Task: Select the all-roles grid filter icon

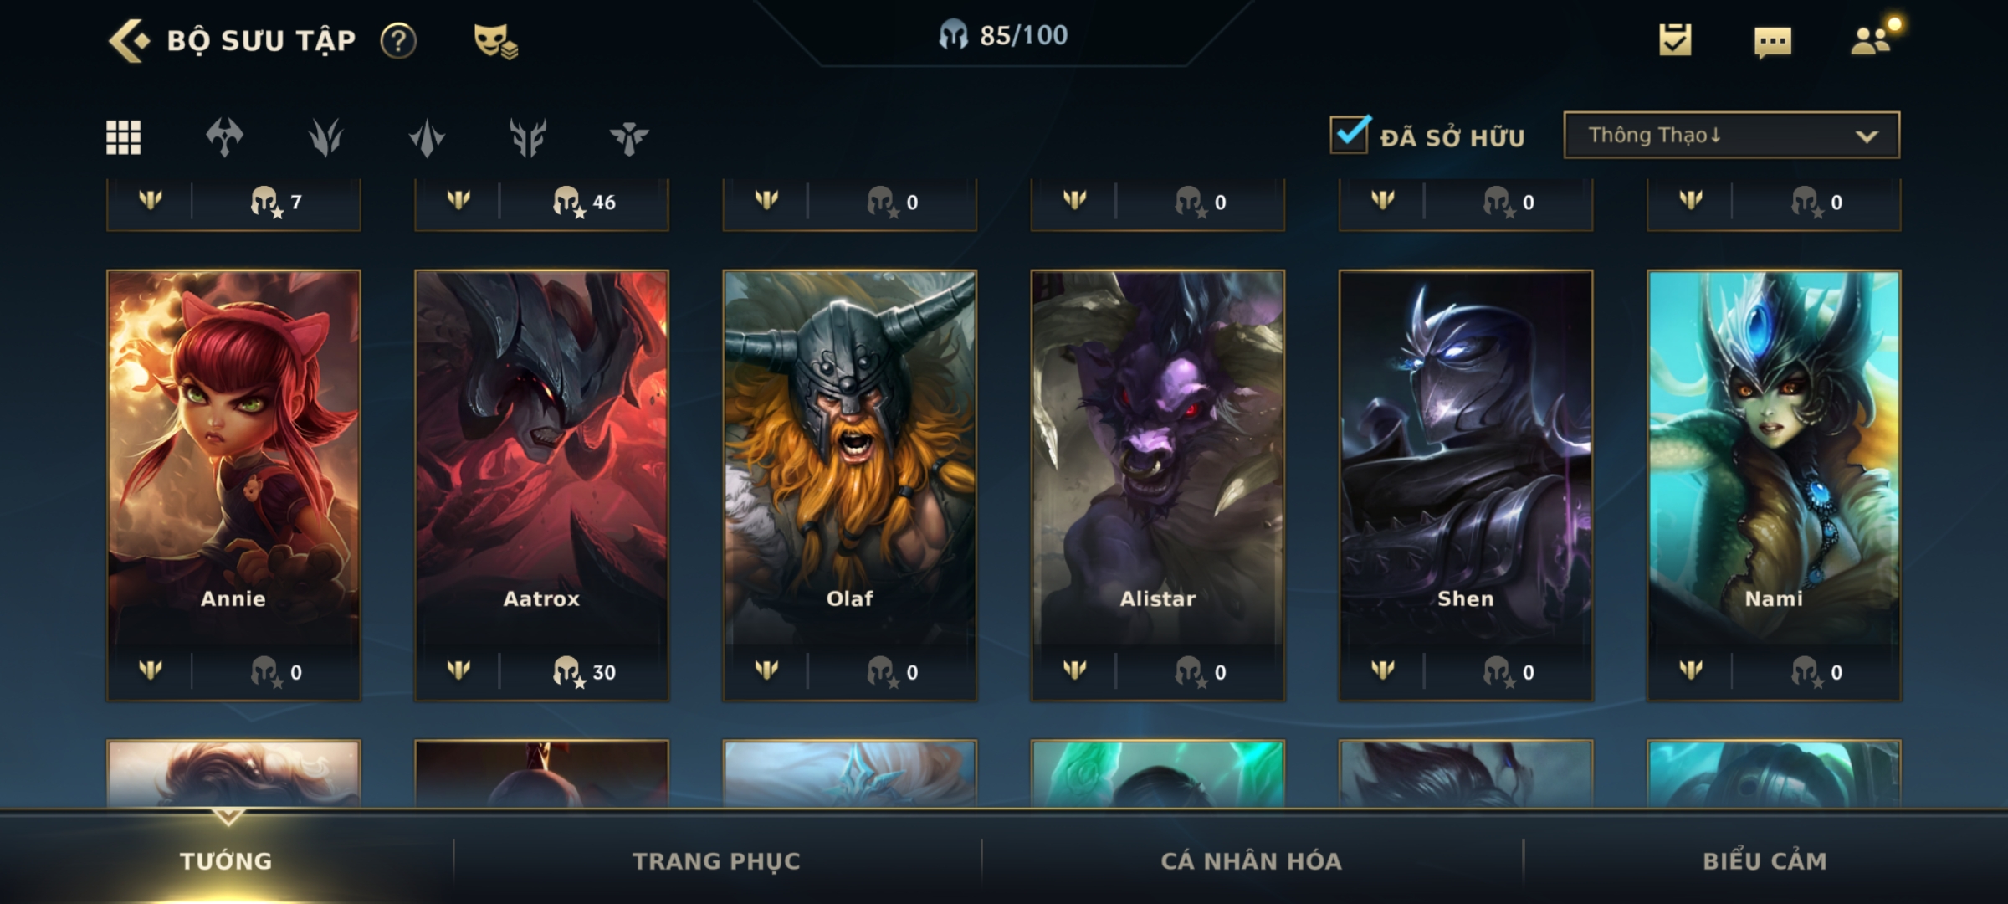Action: 124,137
